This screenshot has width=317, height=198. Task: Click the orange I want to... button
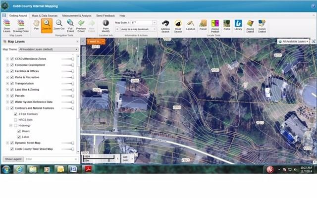[x=95, y=42]
